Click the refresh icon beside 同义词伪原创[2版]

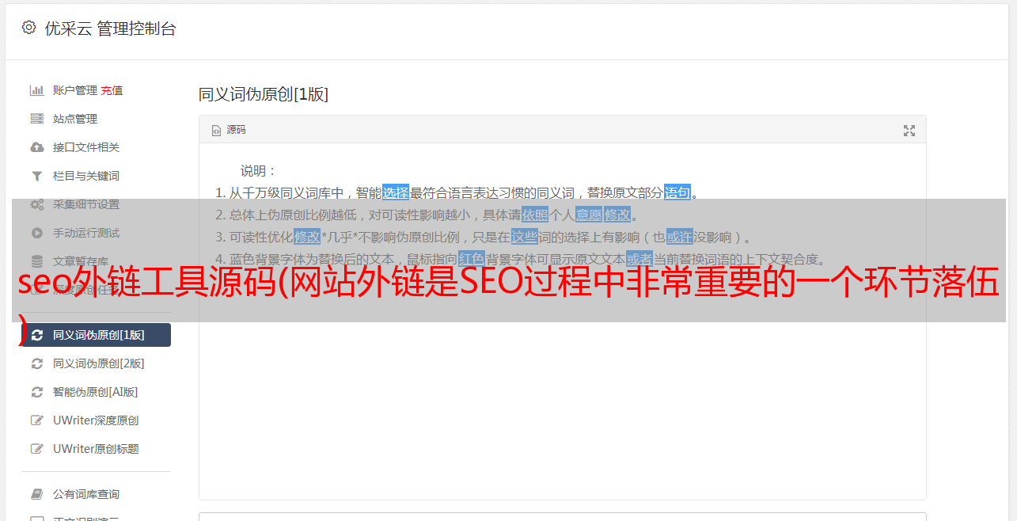coord(36,363)
